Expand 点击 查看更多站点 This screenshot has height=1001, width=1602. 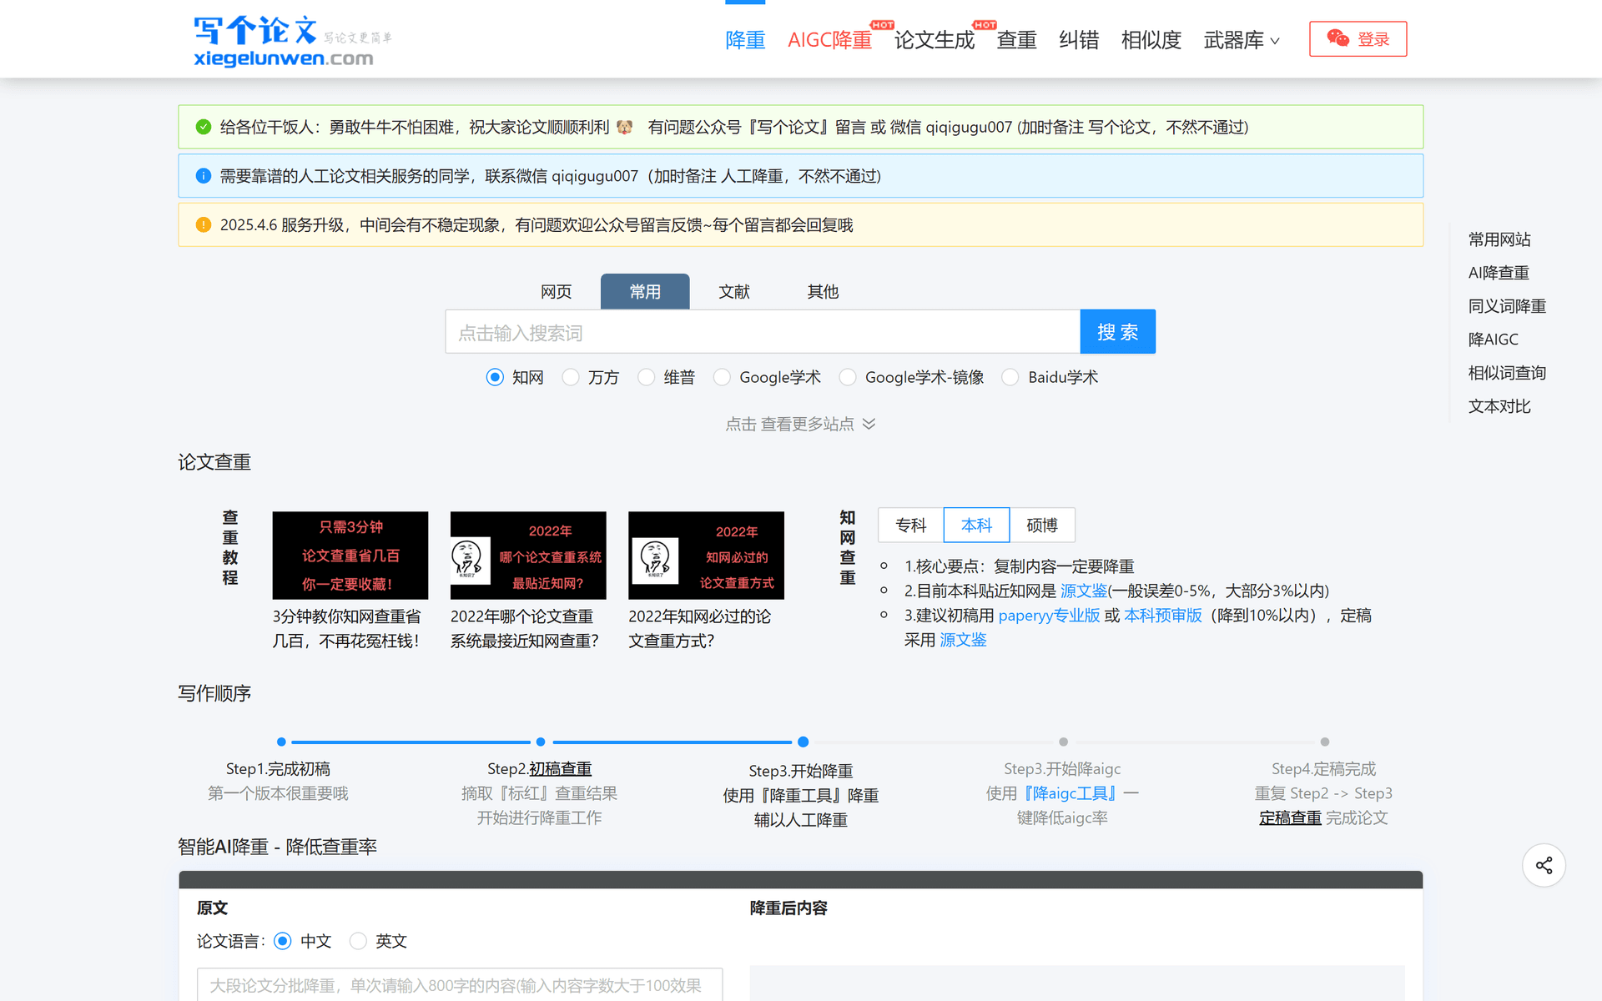800,424
